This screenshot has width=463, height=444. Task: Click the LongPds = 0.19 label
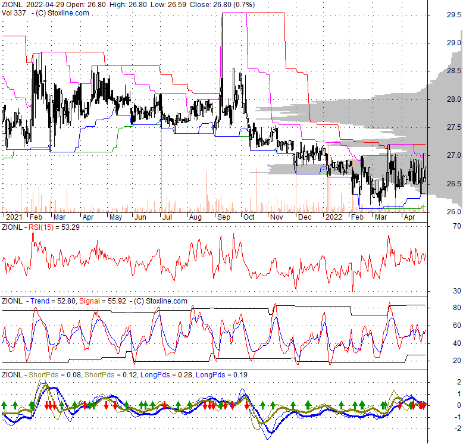tap(222, 374)
